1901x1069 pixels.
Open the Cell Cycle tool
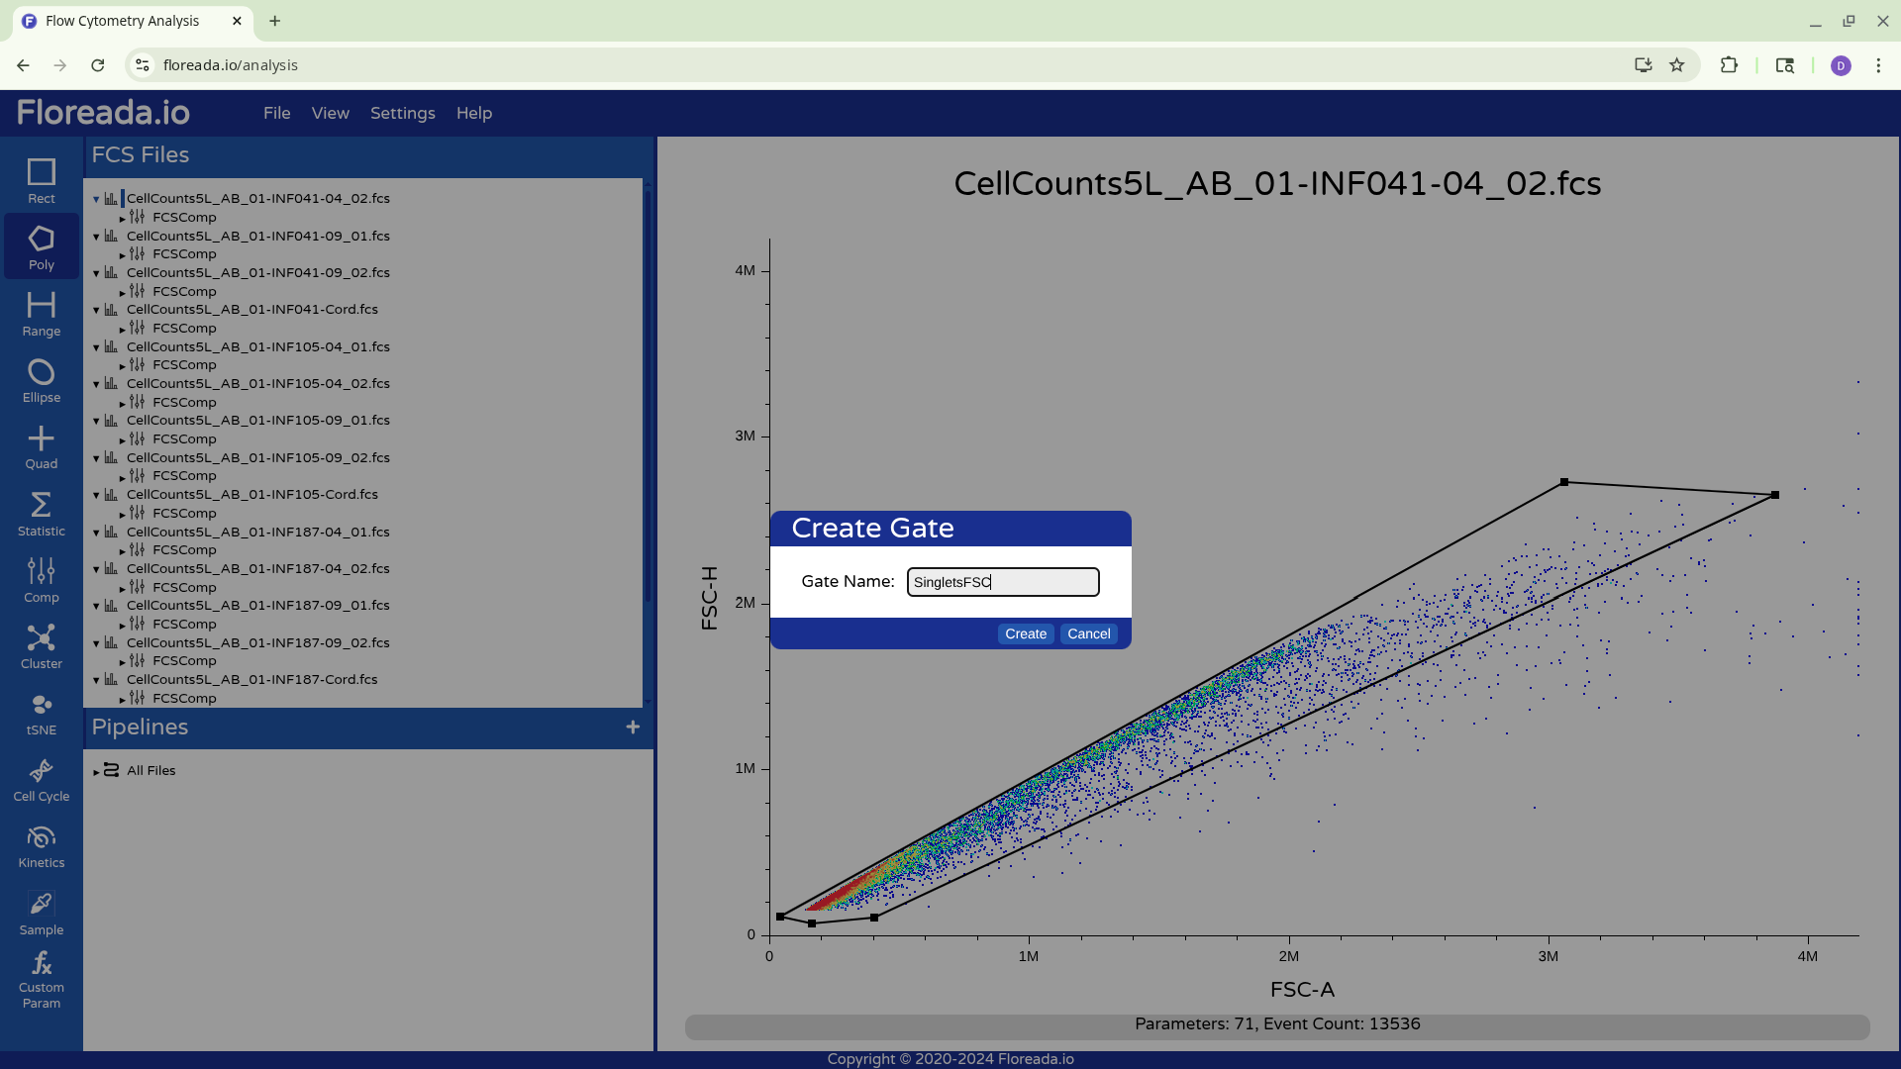(41, 780)
